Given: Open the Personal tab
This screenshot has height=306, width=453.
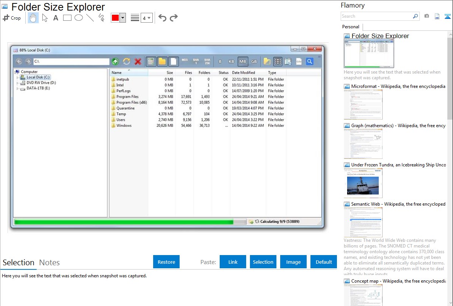Looking at the screenshot, I should point(351,27).
